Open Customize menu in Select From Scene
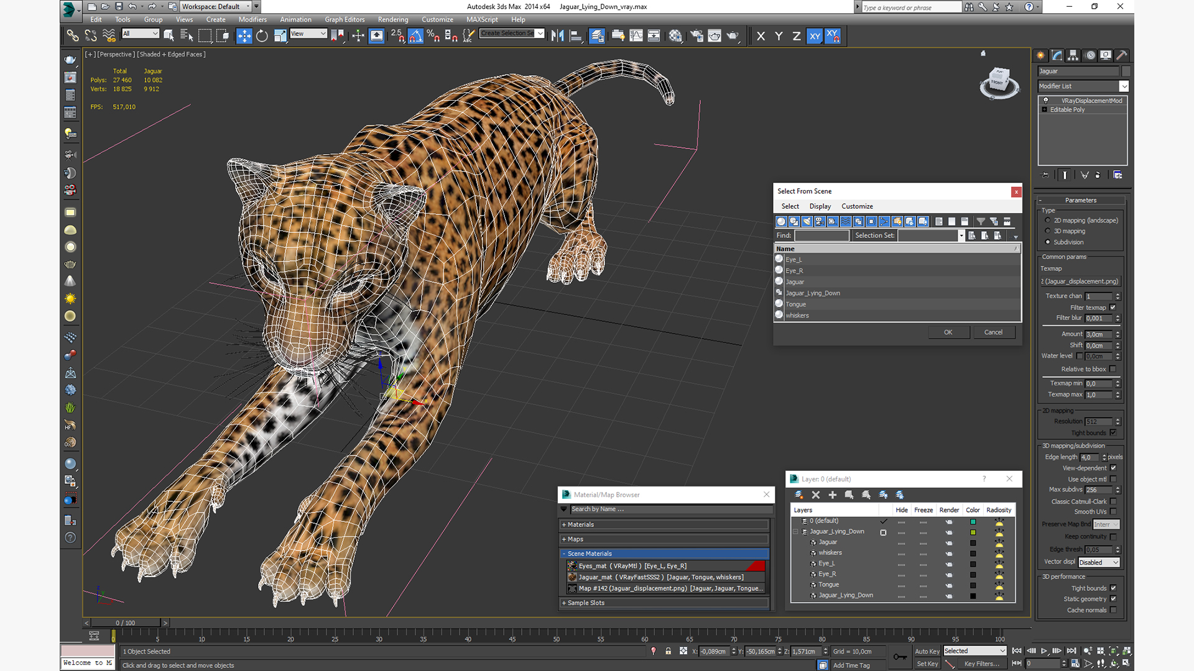The height and width of the screenshot is (671, 1194). pyautogui.click(x=857, y=206)
